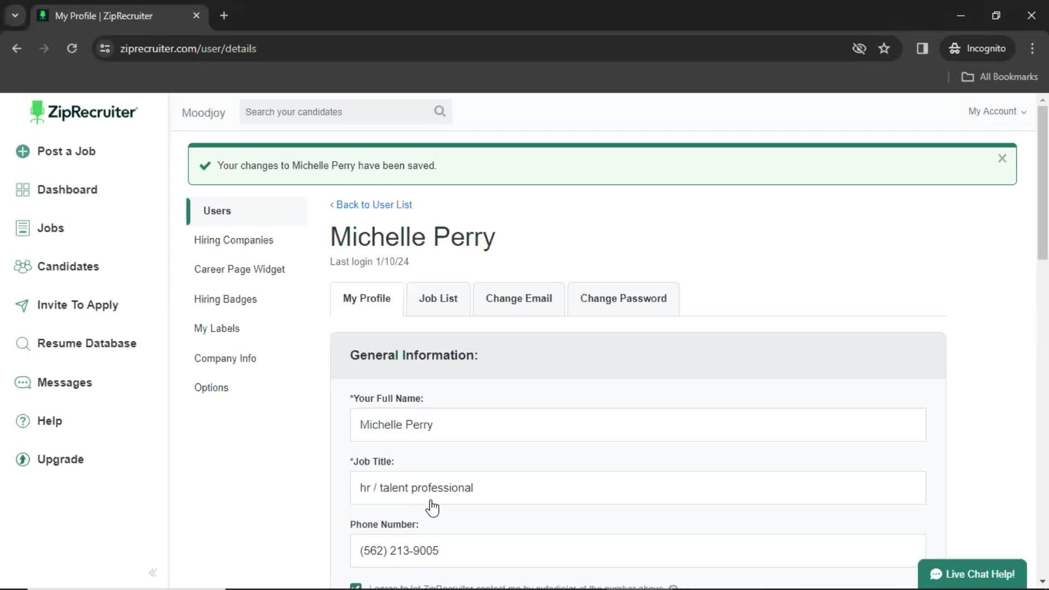The image size is (1049, 590).
Task: Click the Incognito profile button
Action: coord(977,49)
